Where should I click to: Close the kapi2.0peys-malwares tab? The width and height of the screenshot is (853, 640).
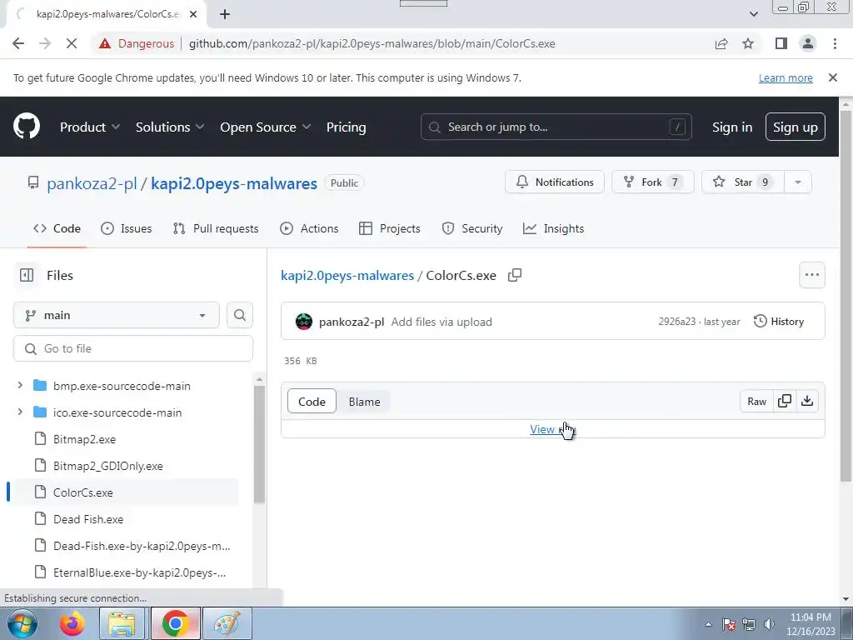tap(193, 14)
